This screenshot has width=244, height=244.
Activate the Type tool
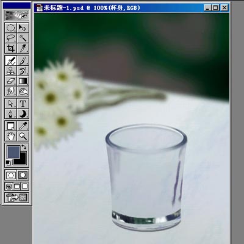click(x=23, y=104)
